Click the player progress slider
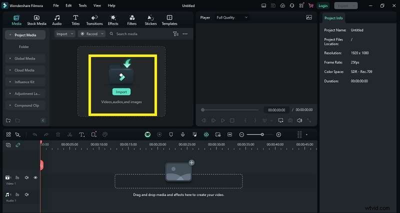The height and width of the screenshot is (213, 400). click(x=230, y=110)
